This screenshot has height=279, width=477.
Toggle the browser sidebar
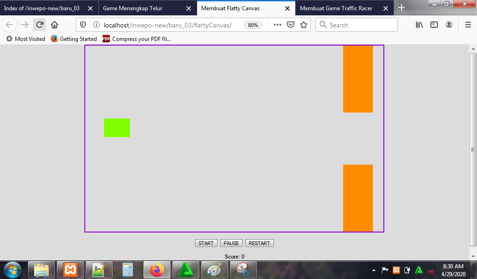tap(434, 25)
